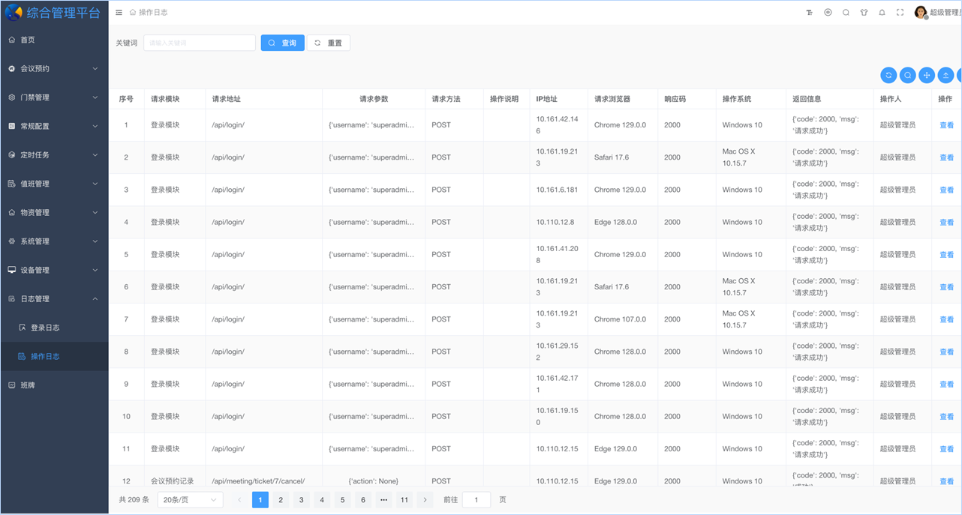Go to page 3 in pagination
This screenshot has width=962, height=515.
coord(301,500)
